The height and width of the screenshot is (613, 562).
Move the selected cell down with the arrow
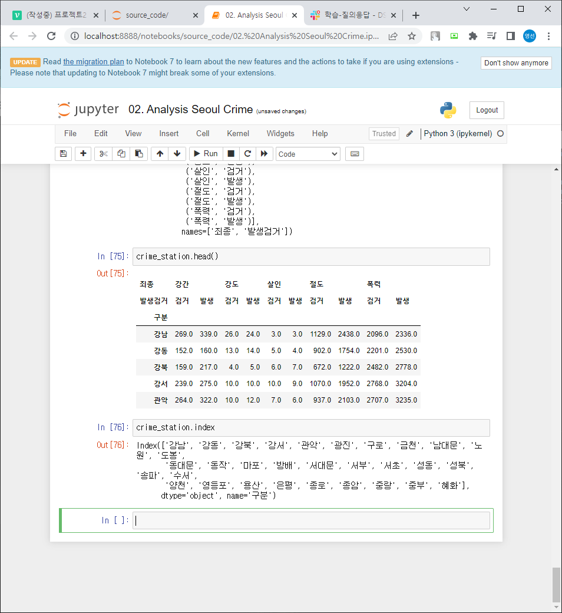click(x=177, y=154)
